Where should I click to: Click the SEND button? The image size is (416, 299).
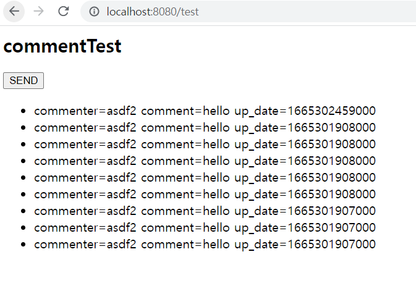click(x=23, y=80)
